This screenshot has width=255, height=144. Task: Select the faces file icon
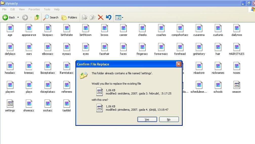(x=123, y=47)
